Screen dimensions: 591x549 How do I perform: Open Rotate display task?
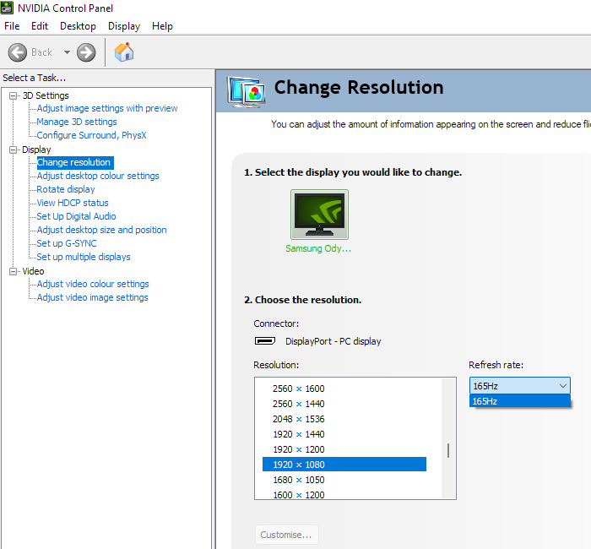pos(66,189)
